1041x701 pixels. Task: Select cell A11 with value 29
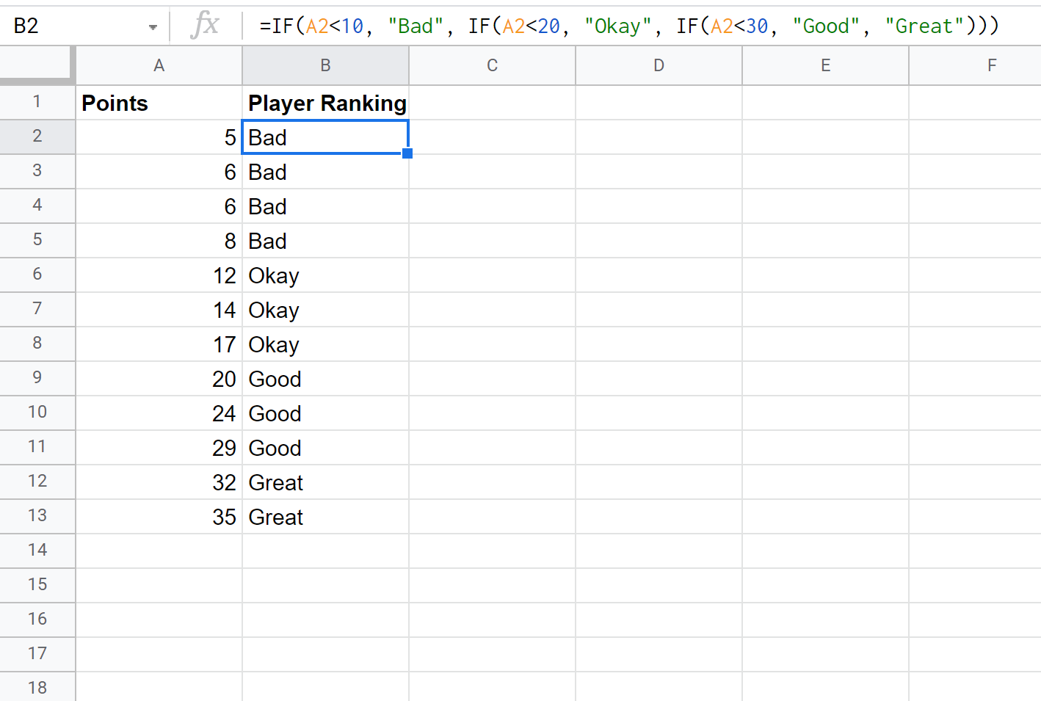pos(159,448)
